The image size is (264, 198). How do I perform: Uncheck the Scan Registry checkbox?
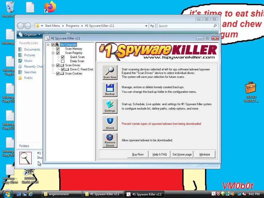click(58, 53)
